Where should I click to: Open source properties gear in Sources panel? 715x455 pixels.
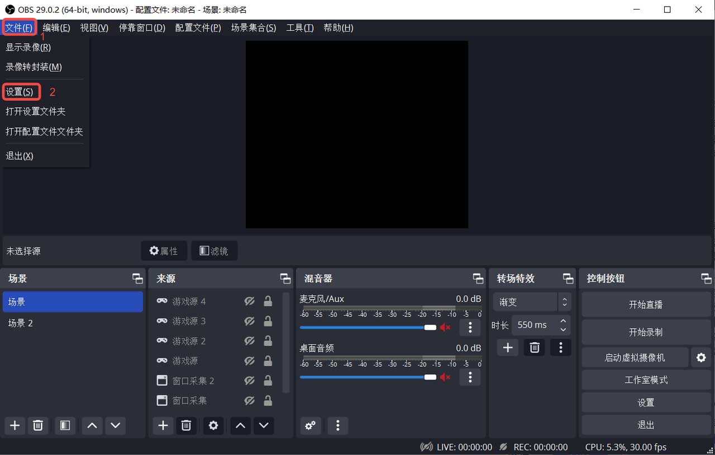coord(213,425)
